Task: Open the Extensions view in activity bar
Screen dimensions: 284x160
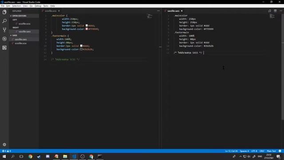Action: (x=4, y=48)
